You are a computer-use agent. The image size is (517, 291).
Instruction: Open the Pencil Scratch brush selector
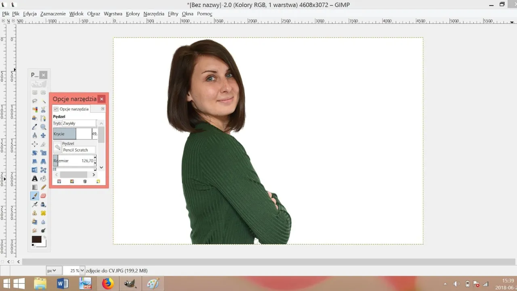[x=78, y=150]
